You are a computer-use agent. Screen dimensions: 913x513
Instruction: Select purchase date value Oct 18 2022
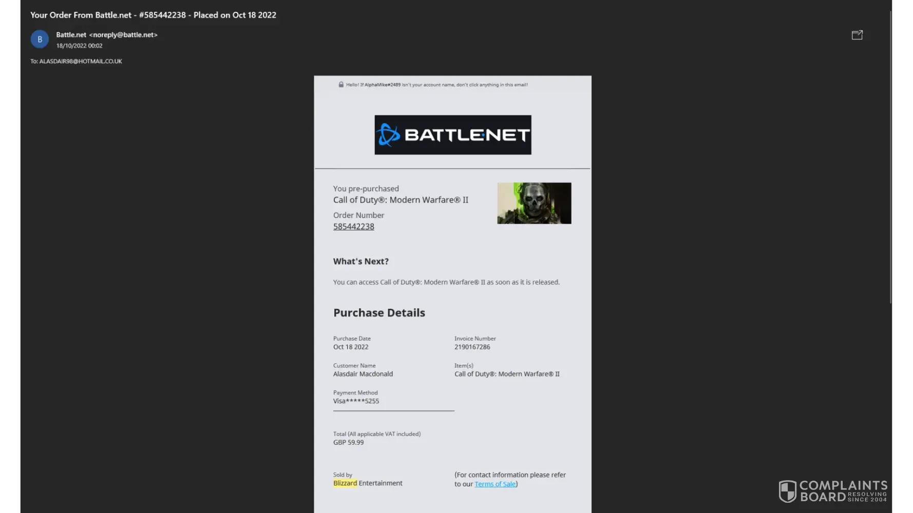coord(351,347)
